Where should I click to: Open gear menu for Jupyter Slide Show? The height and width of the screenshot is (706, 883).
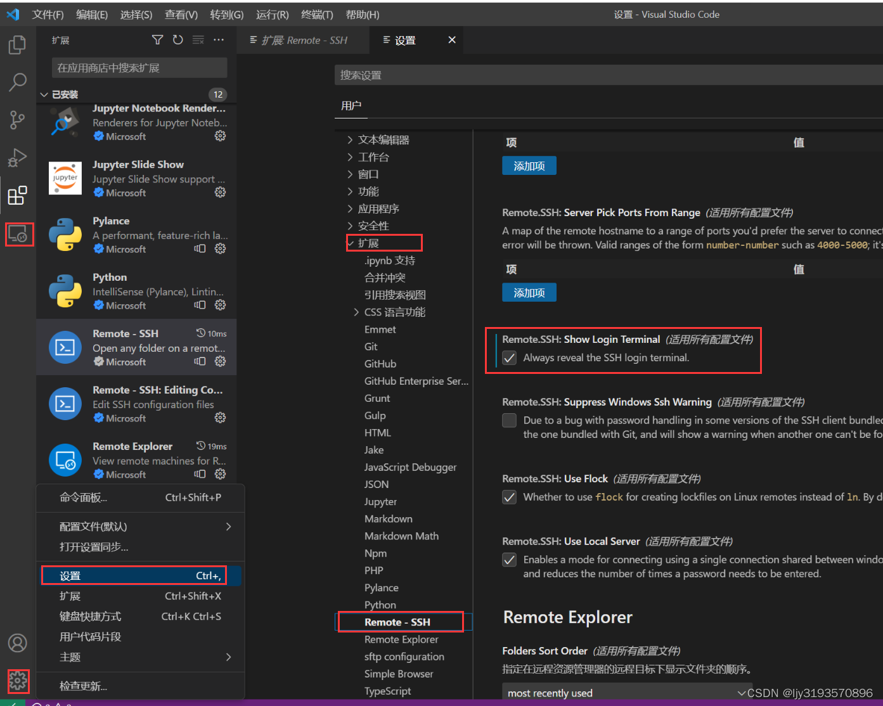coord(220,192)
